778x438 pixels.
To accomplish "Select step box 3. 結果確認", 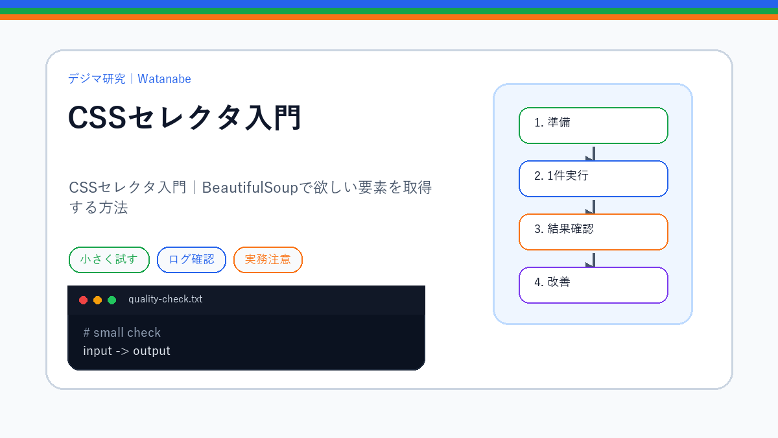I will pos(593,232).
